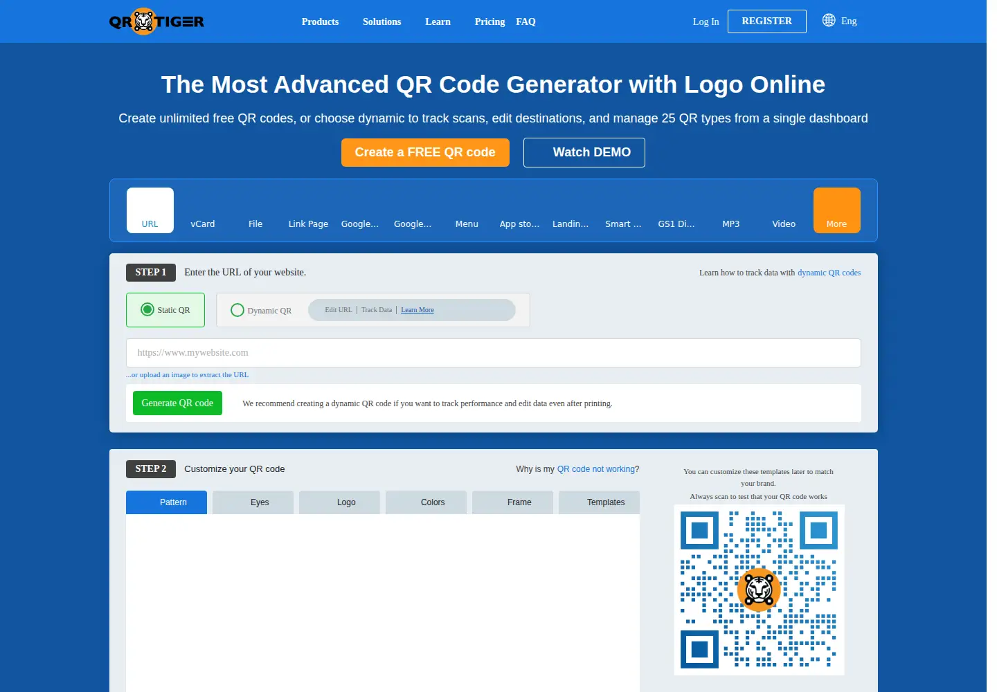Select the MP3 QR type
The width and height of the screenshot is (997, 692).
click(x=731, y=210)
